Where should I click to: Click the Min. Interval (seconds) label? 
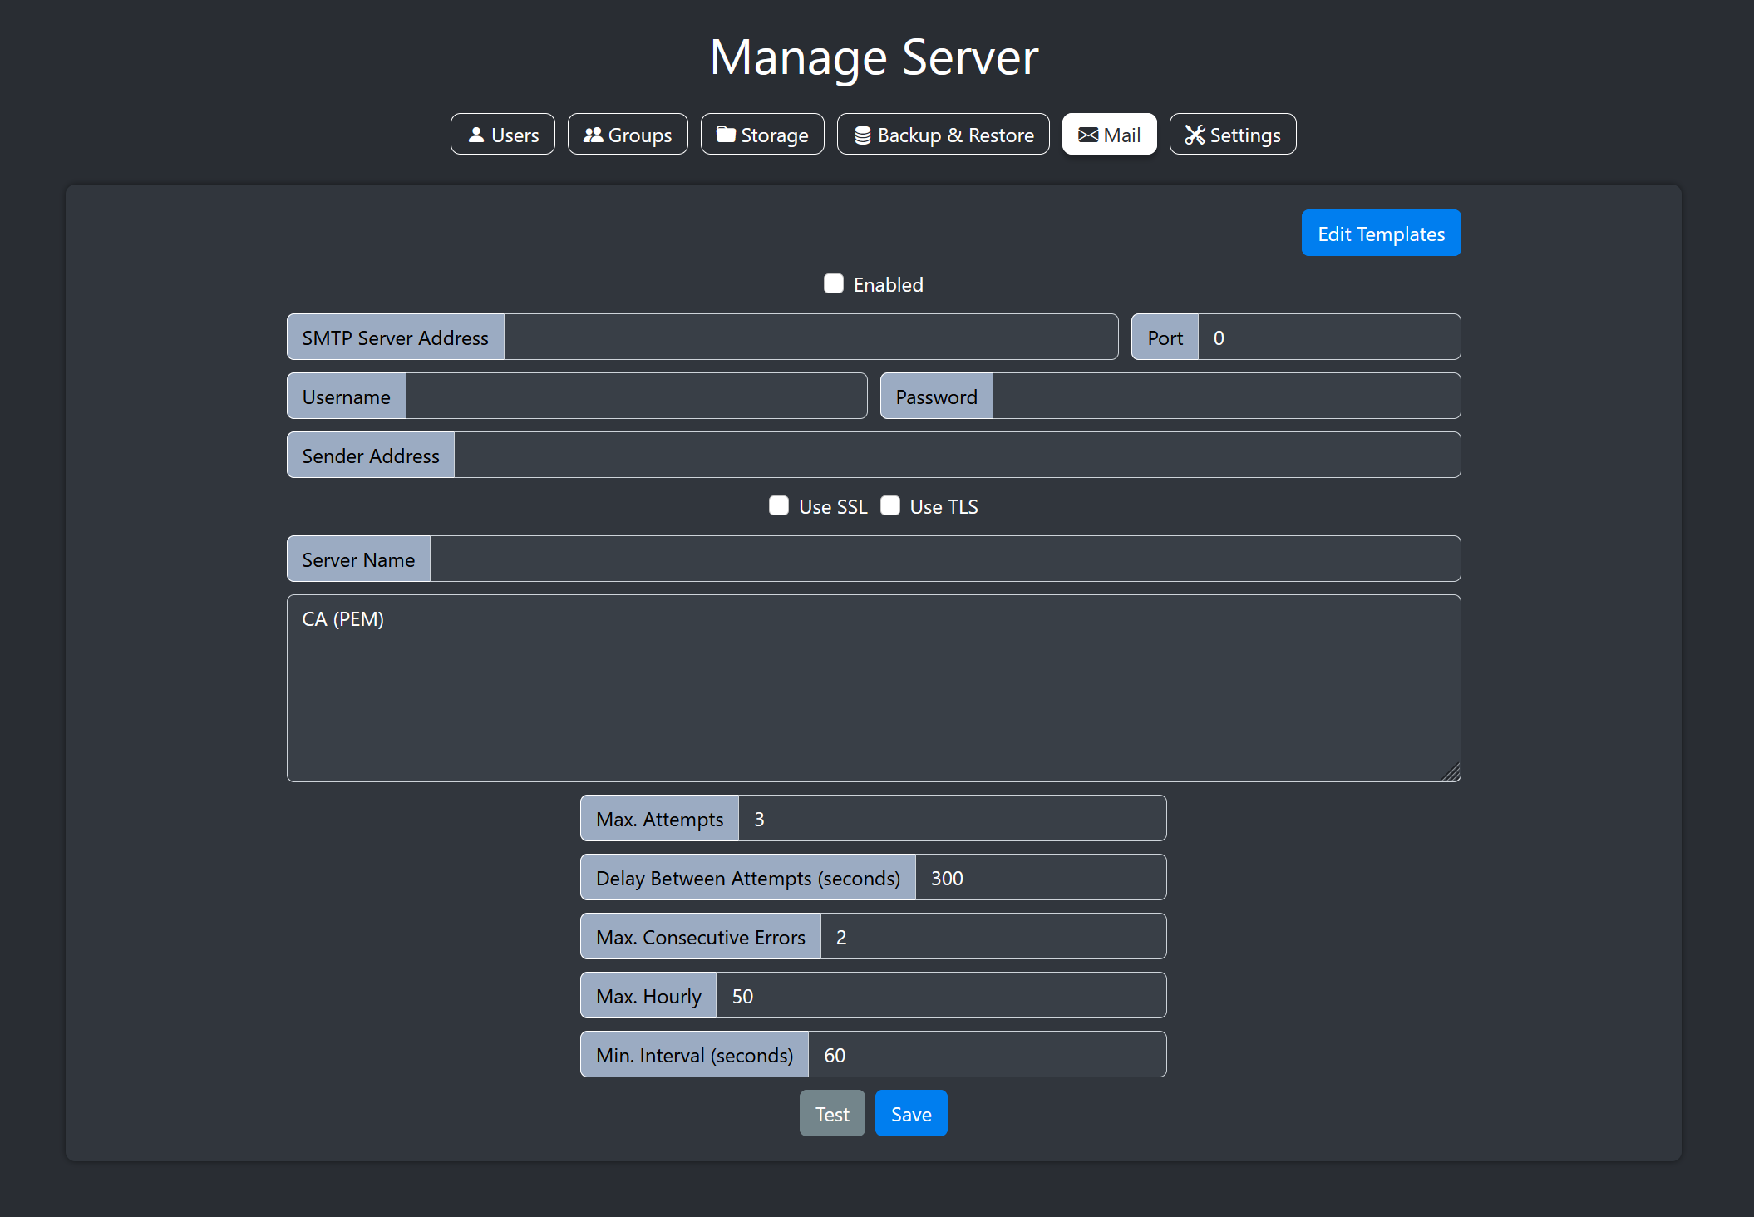[694, 1055]
